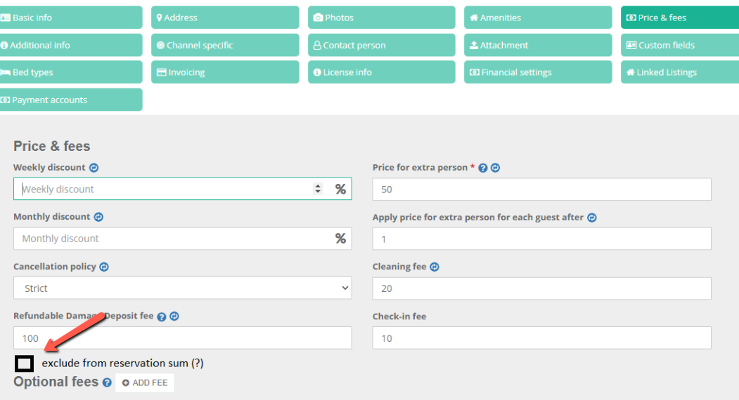Open help icon for Refundable Damage Deposit fee
This screenshot has height=400, width=739.
162,316
